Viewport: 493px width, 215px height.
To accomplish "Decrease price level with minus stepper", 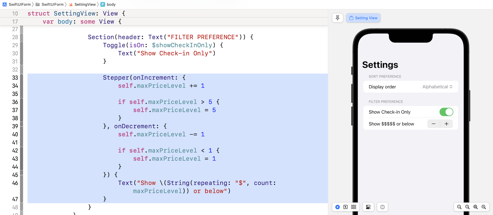I will tap(433, 124).
